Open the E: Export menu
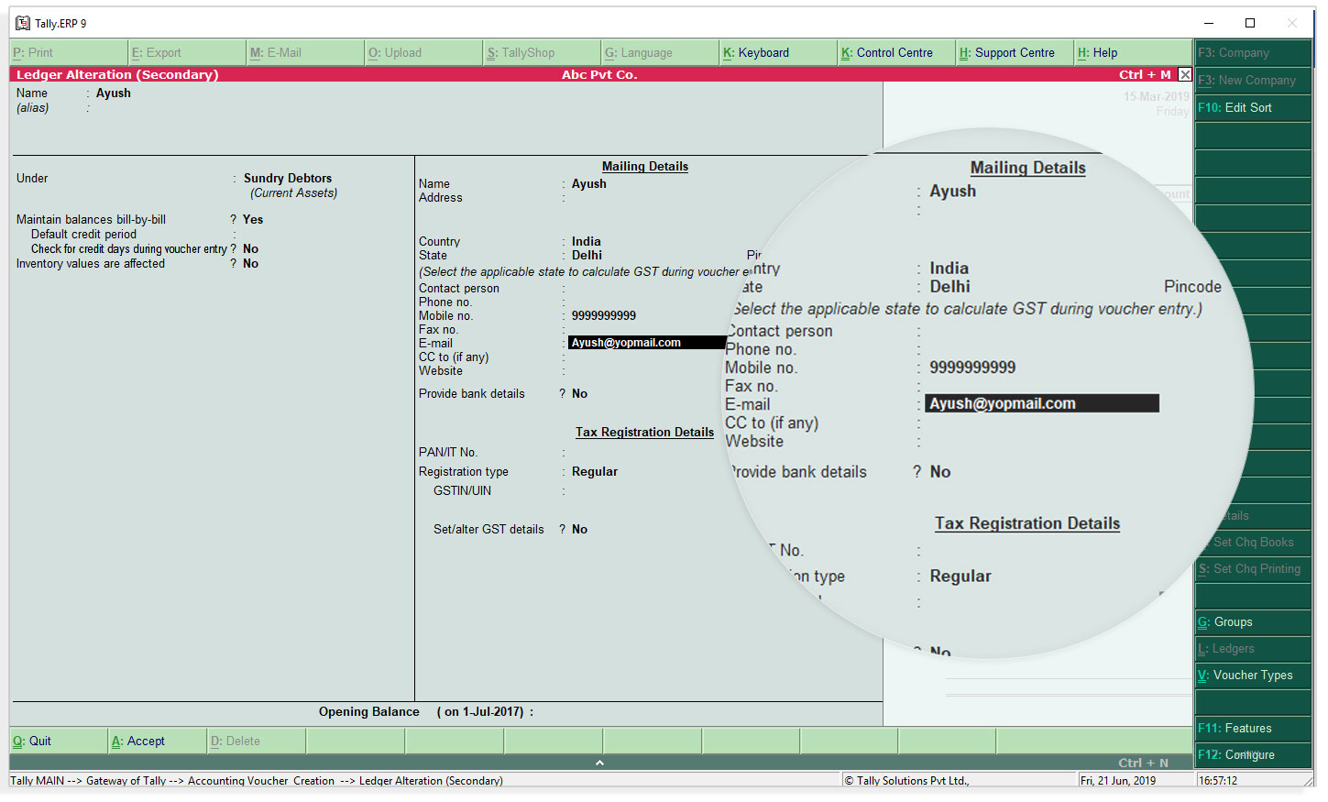Screen dimensions: 1328x802 pos(188,53)
